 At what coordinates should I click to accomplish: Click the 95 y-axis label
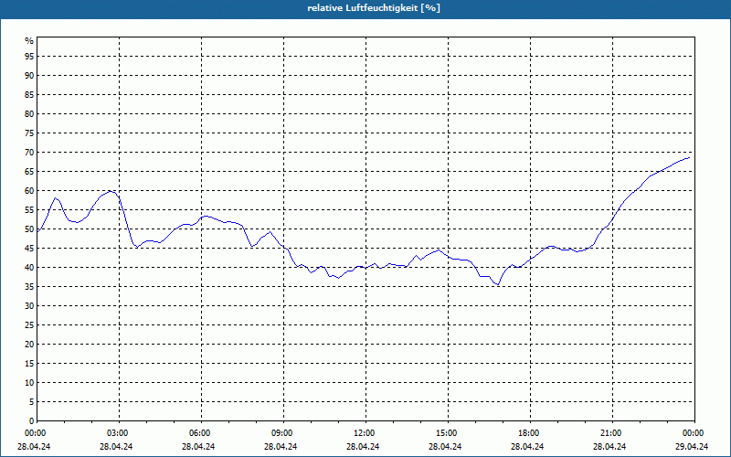tap(29, 57)
